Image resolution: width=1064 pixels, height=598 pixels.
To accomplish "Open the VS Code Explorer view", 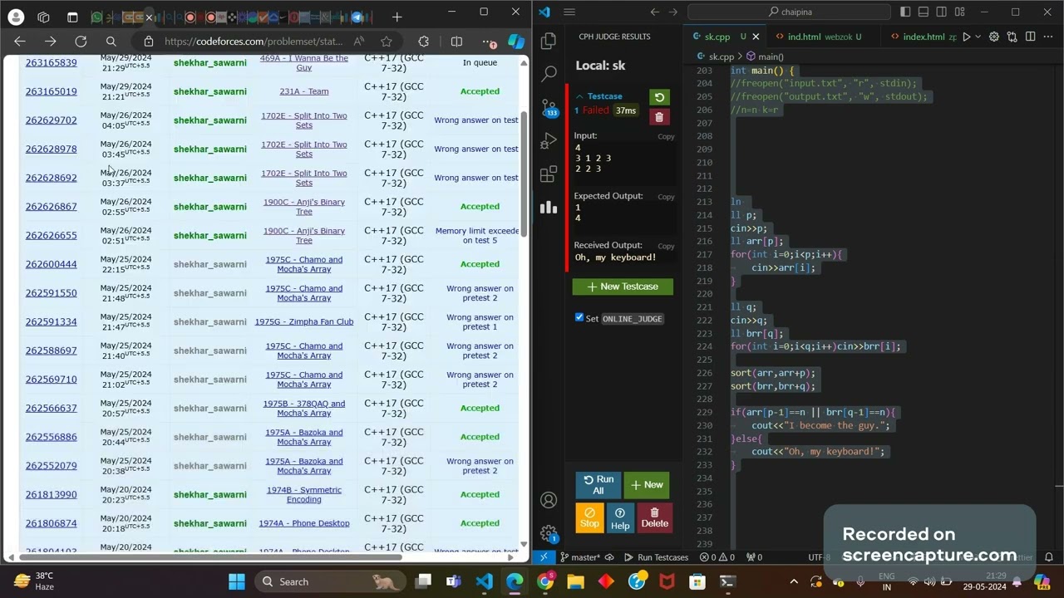I will pyautogui.click(x=549, y=41).
